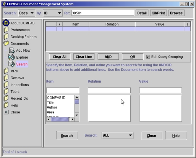Select the Documents tree node
This screenshot has width=196, height=158.
coord(19,44)
